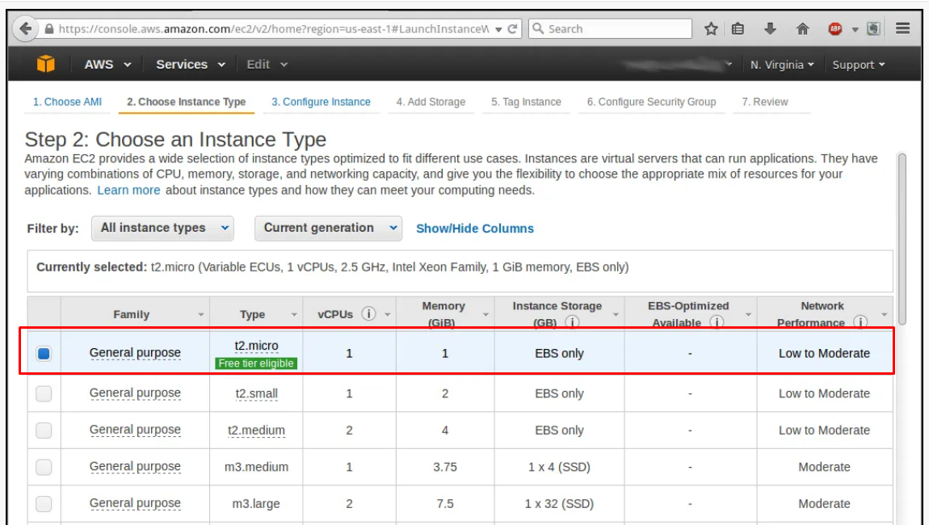Click the EBS-Optimized Available info icon
The image size is (929, 525).
tap(717, 321)
